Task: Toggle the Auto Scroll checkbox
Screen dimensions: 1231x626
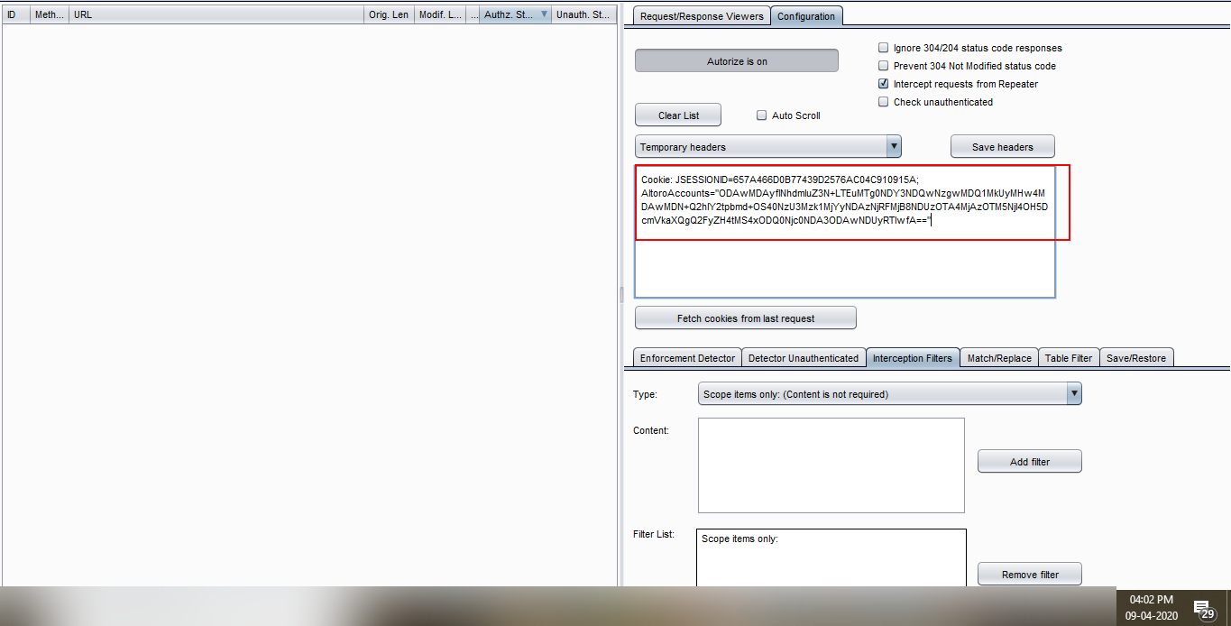Action: 762,115
